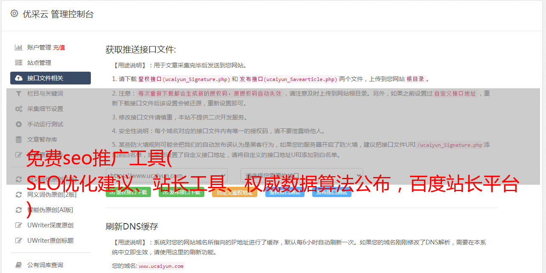Click the book icon for 公有词库查询
The image size is (546, 273).
(19, 265)
